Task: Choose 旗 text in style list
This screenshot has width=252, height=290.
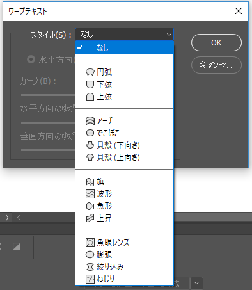Action: (x=100, y=182)
